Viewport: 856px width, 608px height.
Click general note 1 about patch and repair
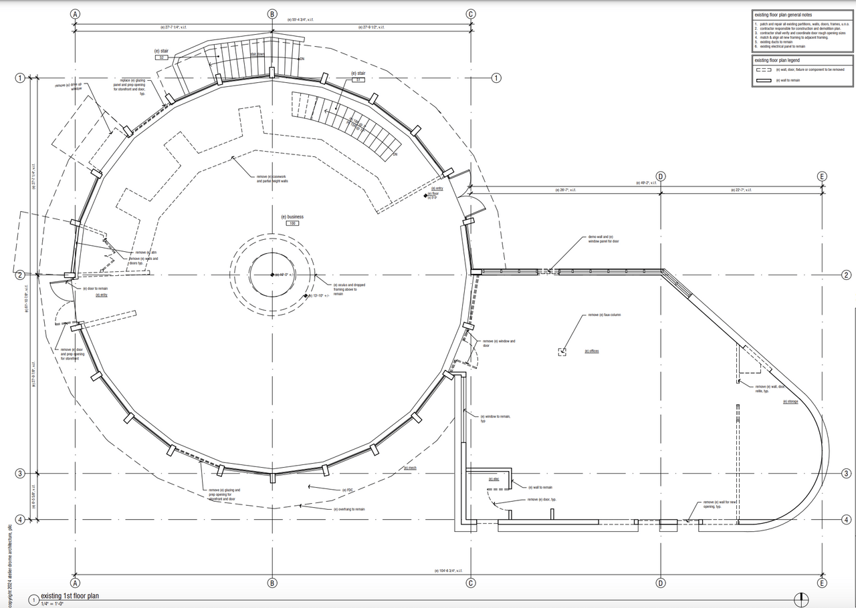point(802,25)
